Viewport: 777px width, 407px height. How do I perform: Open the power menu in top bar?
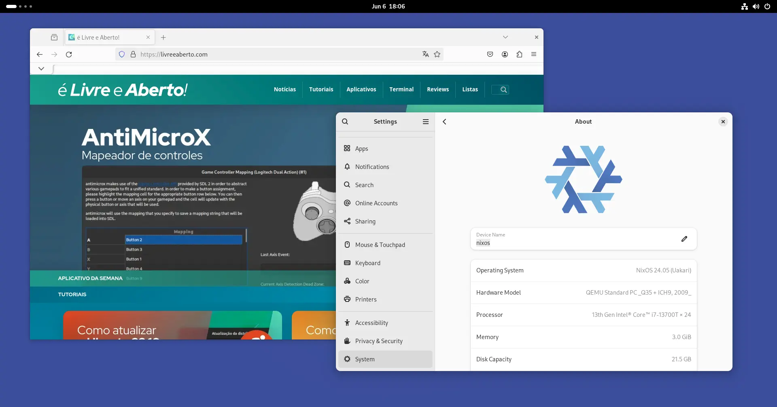tap(767, 6)
